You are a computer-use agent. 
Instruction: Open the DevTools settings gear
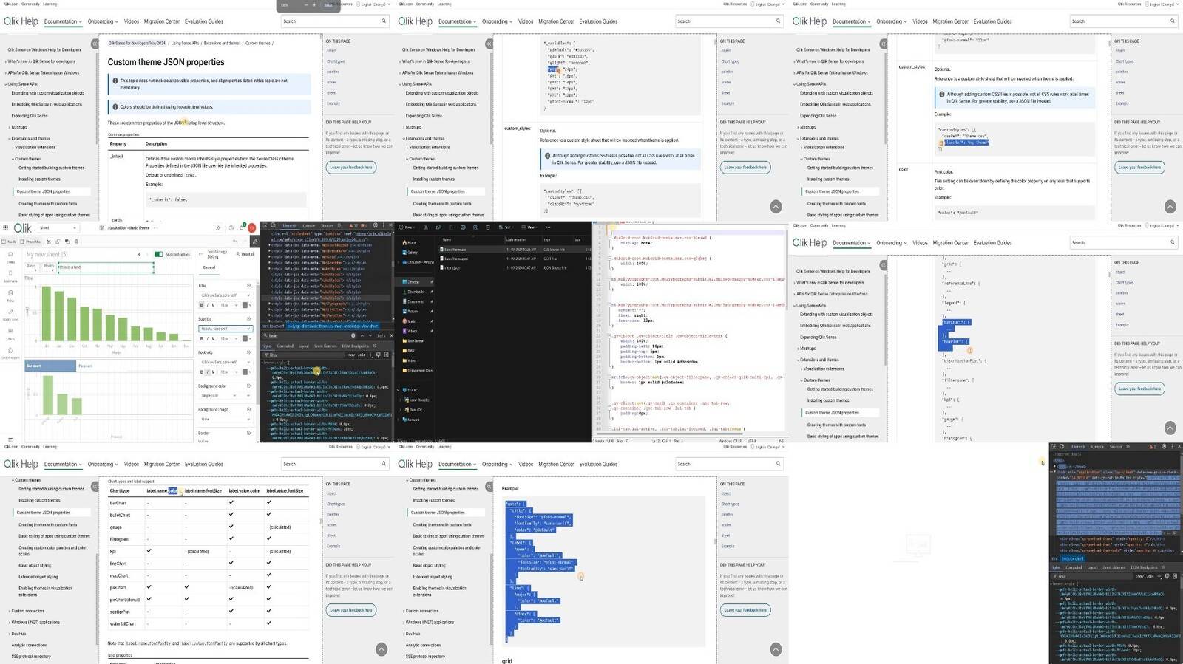(375, 225)
